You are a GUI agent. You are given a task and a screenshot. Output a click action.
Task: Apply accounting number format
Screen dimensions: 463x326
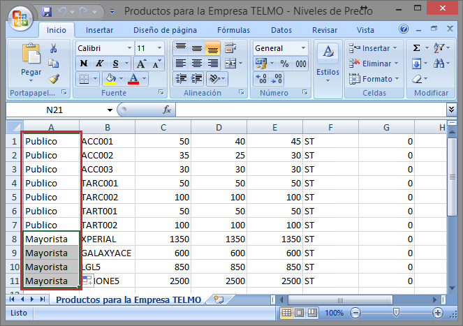click(x=261, y=64)
